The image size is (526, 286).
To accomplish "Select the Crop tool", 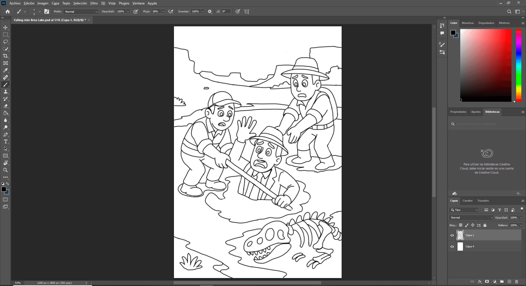I will click(5, 56).
